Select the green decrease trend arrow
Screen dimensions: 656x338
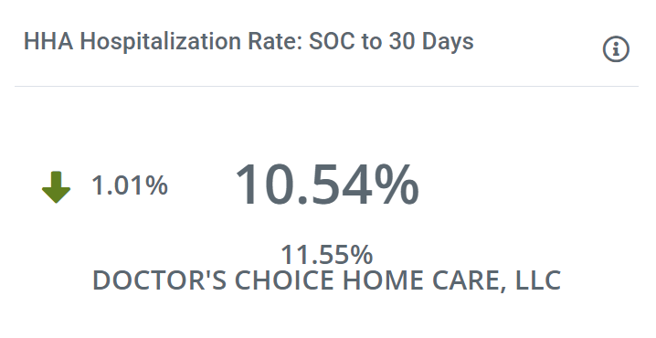coord(56,187)
